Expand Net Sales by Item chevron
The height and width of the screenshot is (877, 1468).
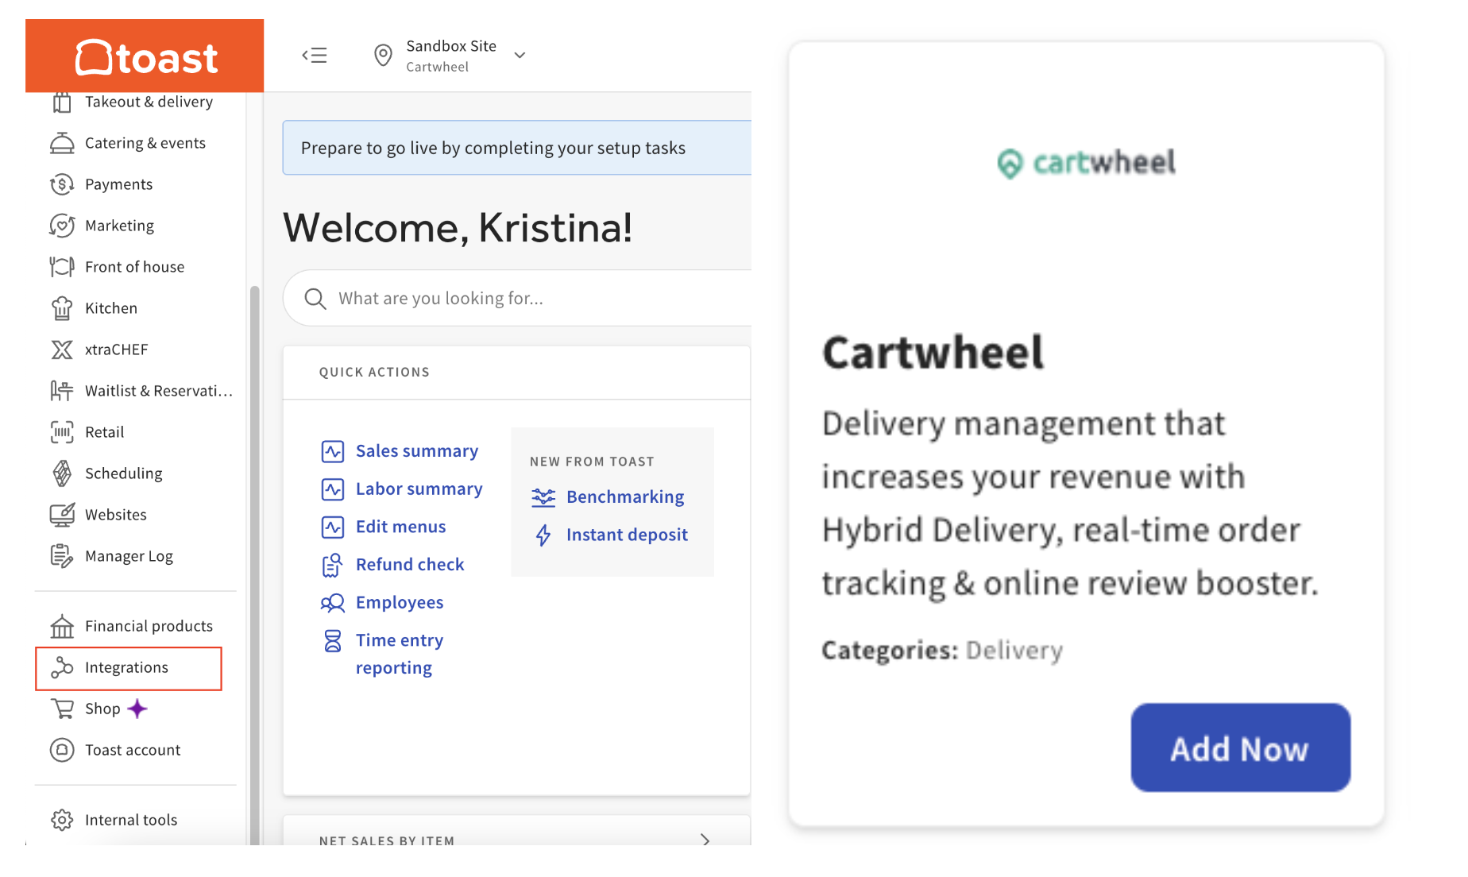click(x=705, y=839)
